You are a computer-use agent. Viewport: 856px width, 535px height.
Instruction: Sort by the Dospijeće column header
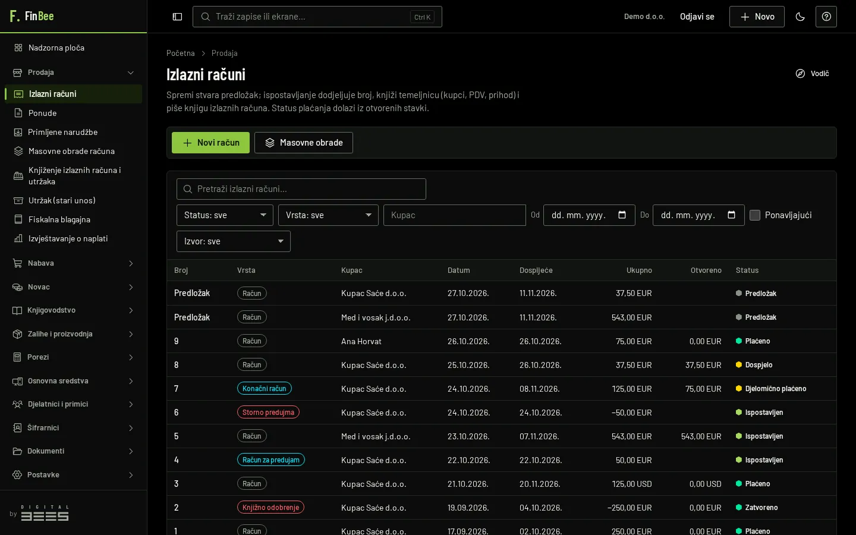536,270
